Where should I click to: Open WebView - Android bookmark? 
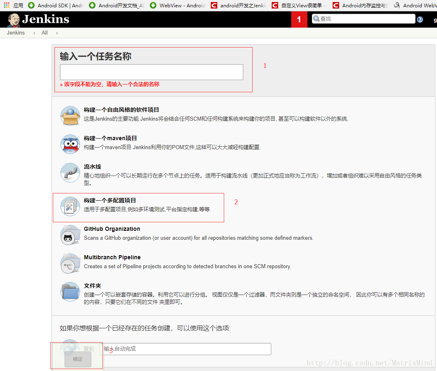(177, 5)
